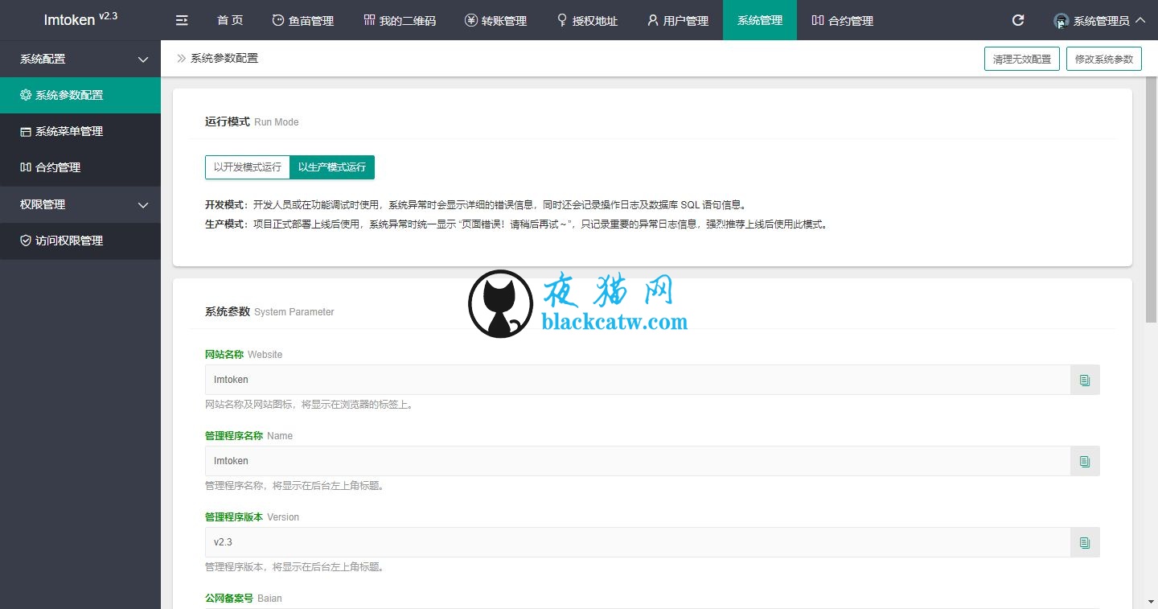The height and width of the screenshot is (609, 1158).
Task: Click the QR icon beside 我的二维码
Action: coord(369,20)
